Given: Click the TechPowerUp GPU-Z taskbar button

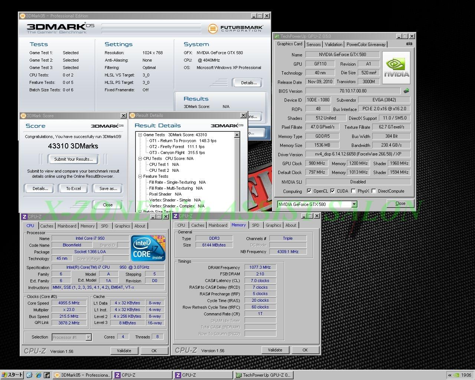Looking at the screenshot, I should click(263, 375).
